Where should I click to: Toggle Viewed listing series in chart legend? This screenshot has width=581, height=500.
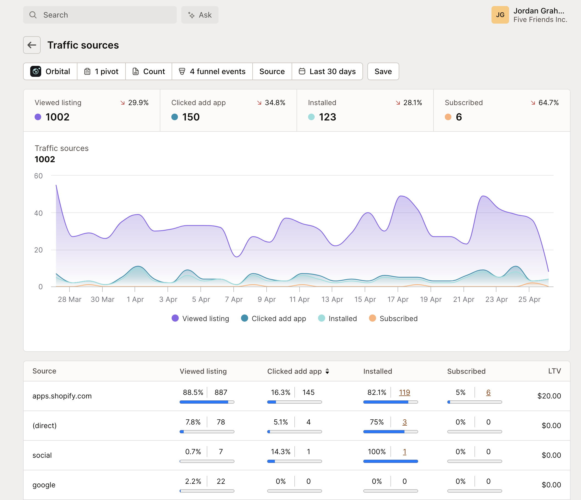[200, 318]
